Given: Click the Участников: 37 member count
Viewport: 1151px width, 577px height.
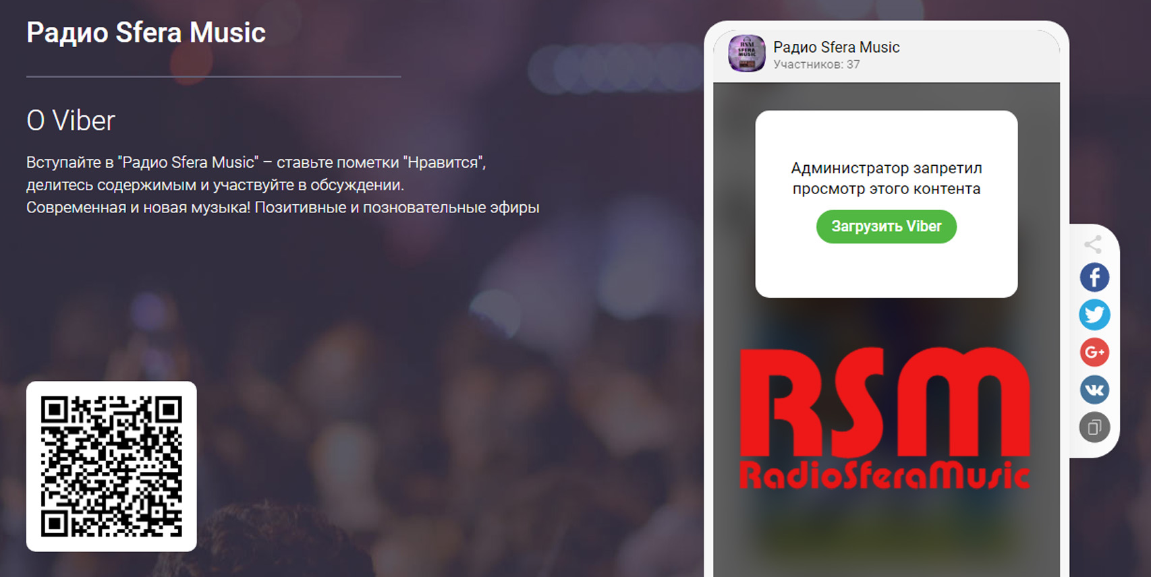Looking at the screenshot, I should point(816,65).
